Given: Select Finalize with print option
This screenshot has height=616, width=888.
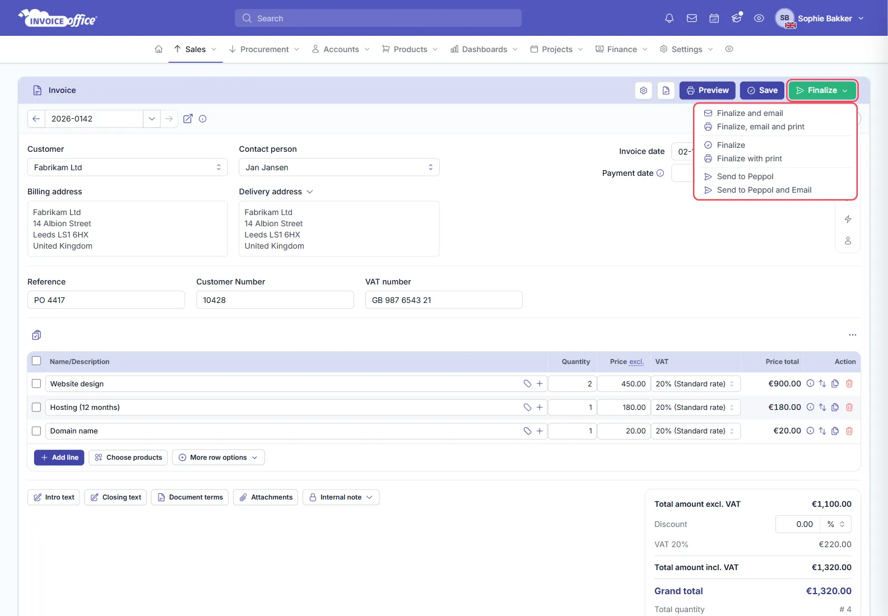Looking at the screenshot, I should [749, 158].
